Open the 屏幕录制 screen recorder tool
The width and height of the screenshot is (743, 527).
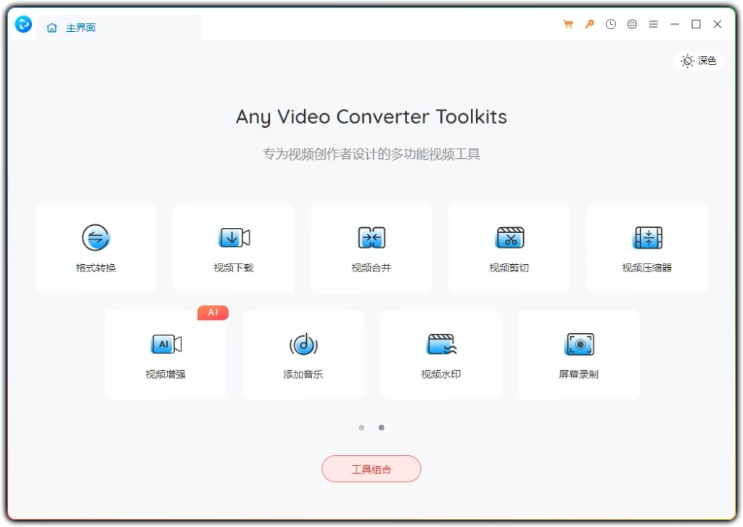pyautogui.click(x=579, y=354)
